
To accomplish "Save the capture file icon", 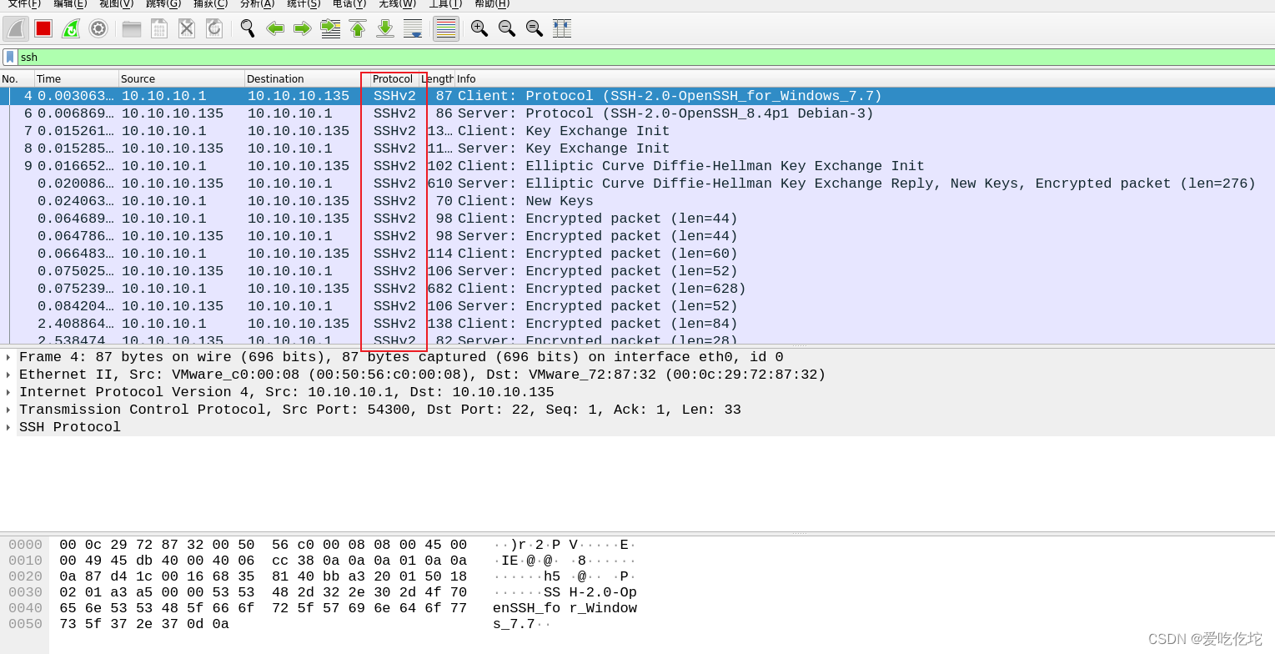I will pos(159,28).
